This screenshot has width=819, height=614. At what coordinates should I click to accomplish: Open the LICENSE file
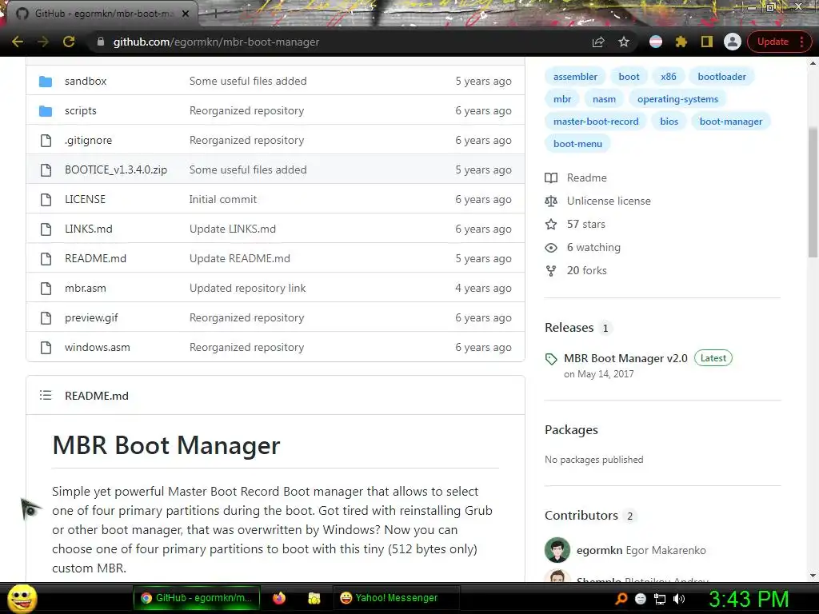point(85,199)
